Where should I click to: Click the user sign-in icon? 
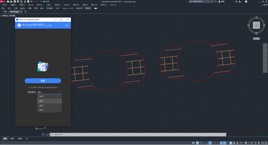click(x=219, y=2)
